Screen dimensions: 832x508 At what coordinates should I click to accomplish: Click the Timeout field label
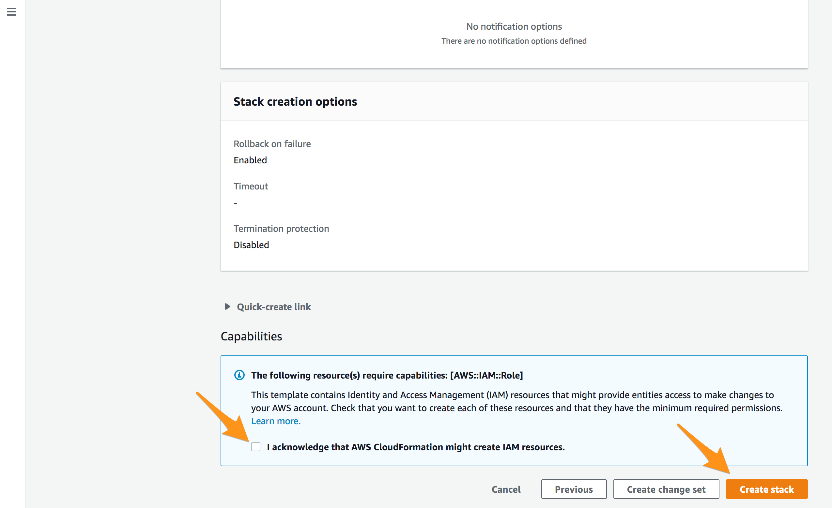(251, 186)
